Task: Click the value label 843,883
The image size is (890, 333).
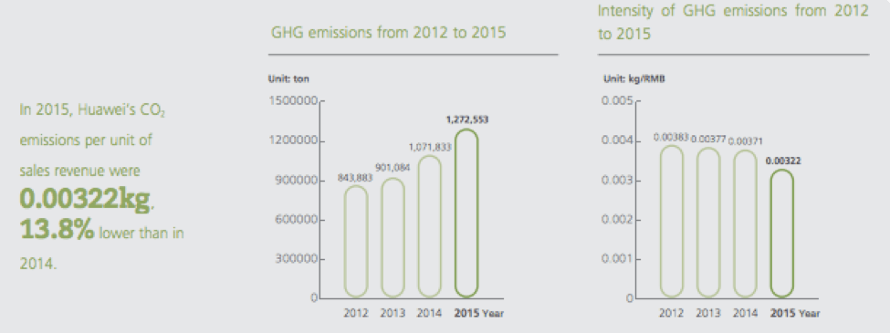Action: coord(355,178)
